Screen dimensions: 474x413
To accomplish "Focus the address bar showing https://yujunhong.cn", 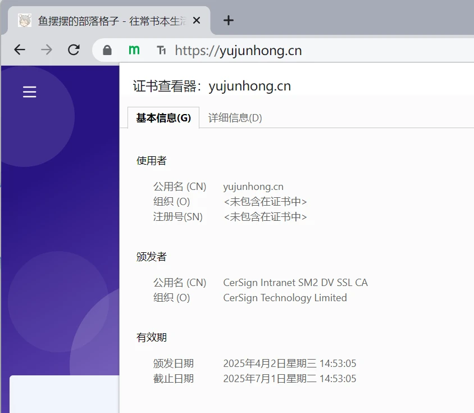I will click(281, 51).
